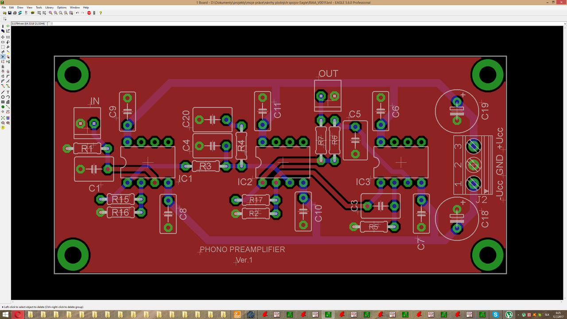Click the Ver.1 label on the board
The width and height of the screenshot is (567, 319).
(244, 260)
